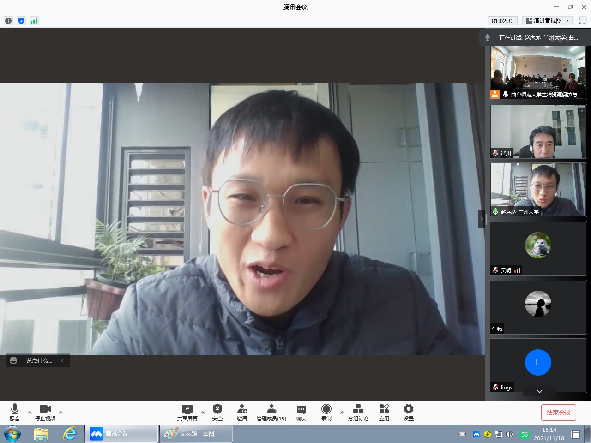Image resolution: width=591 pixels, height=443 pixels.
Task: Open the Security (安全) options
Action: [x=217, y=412]
